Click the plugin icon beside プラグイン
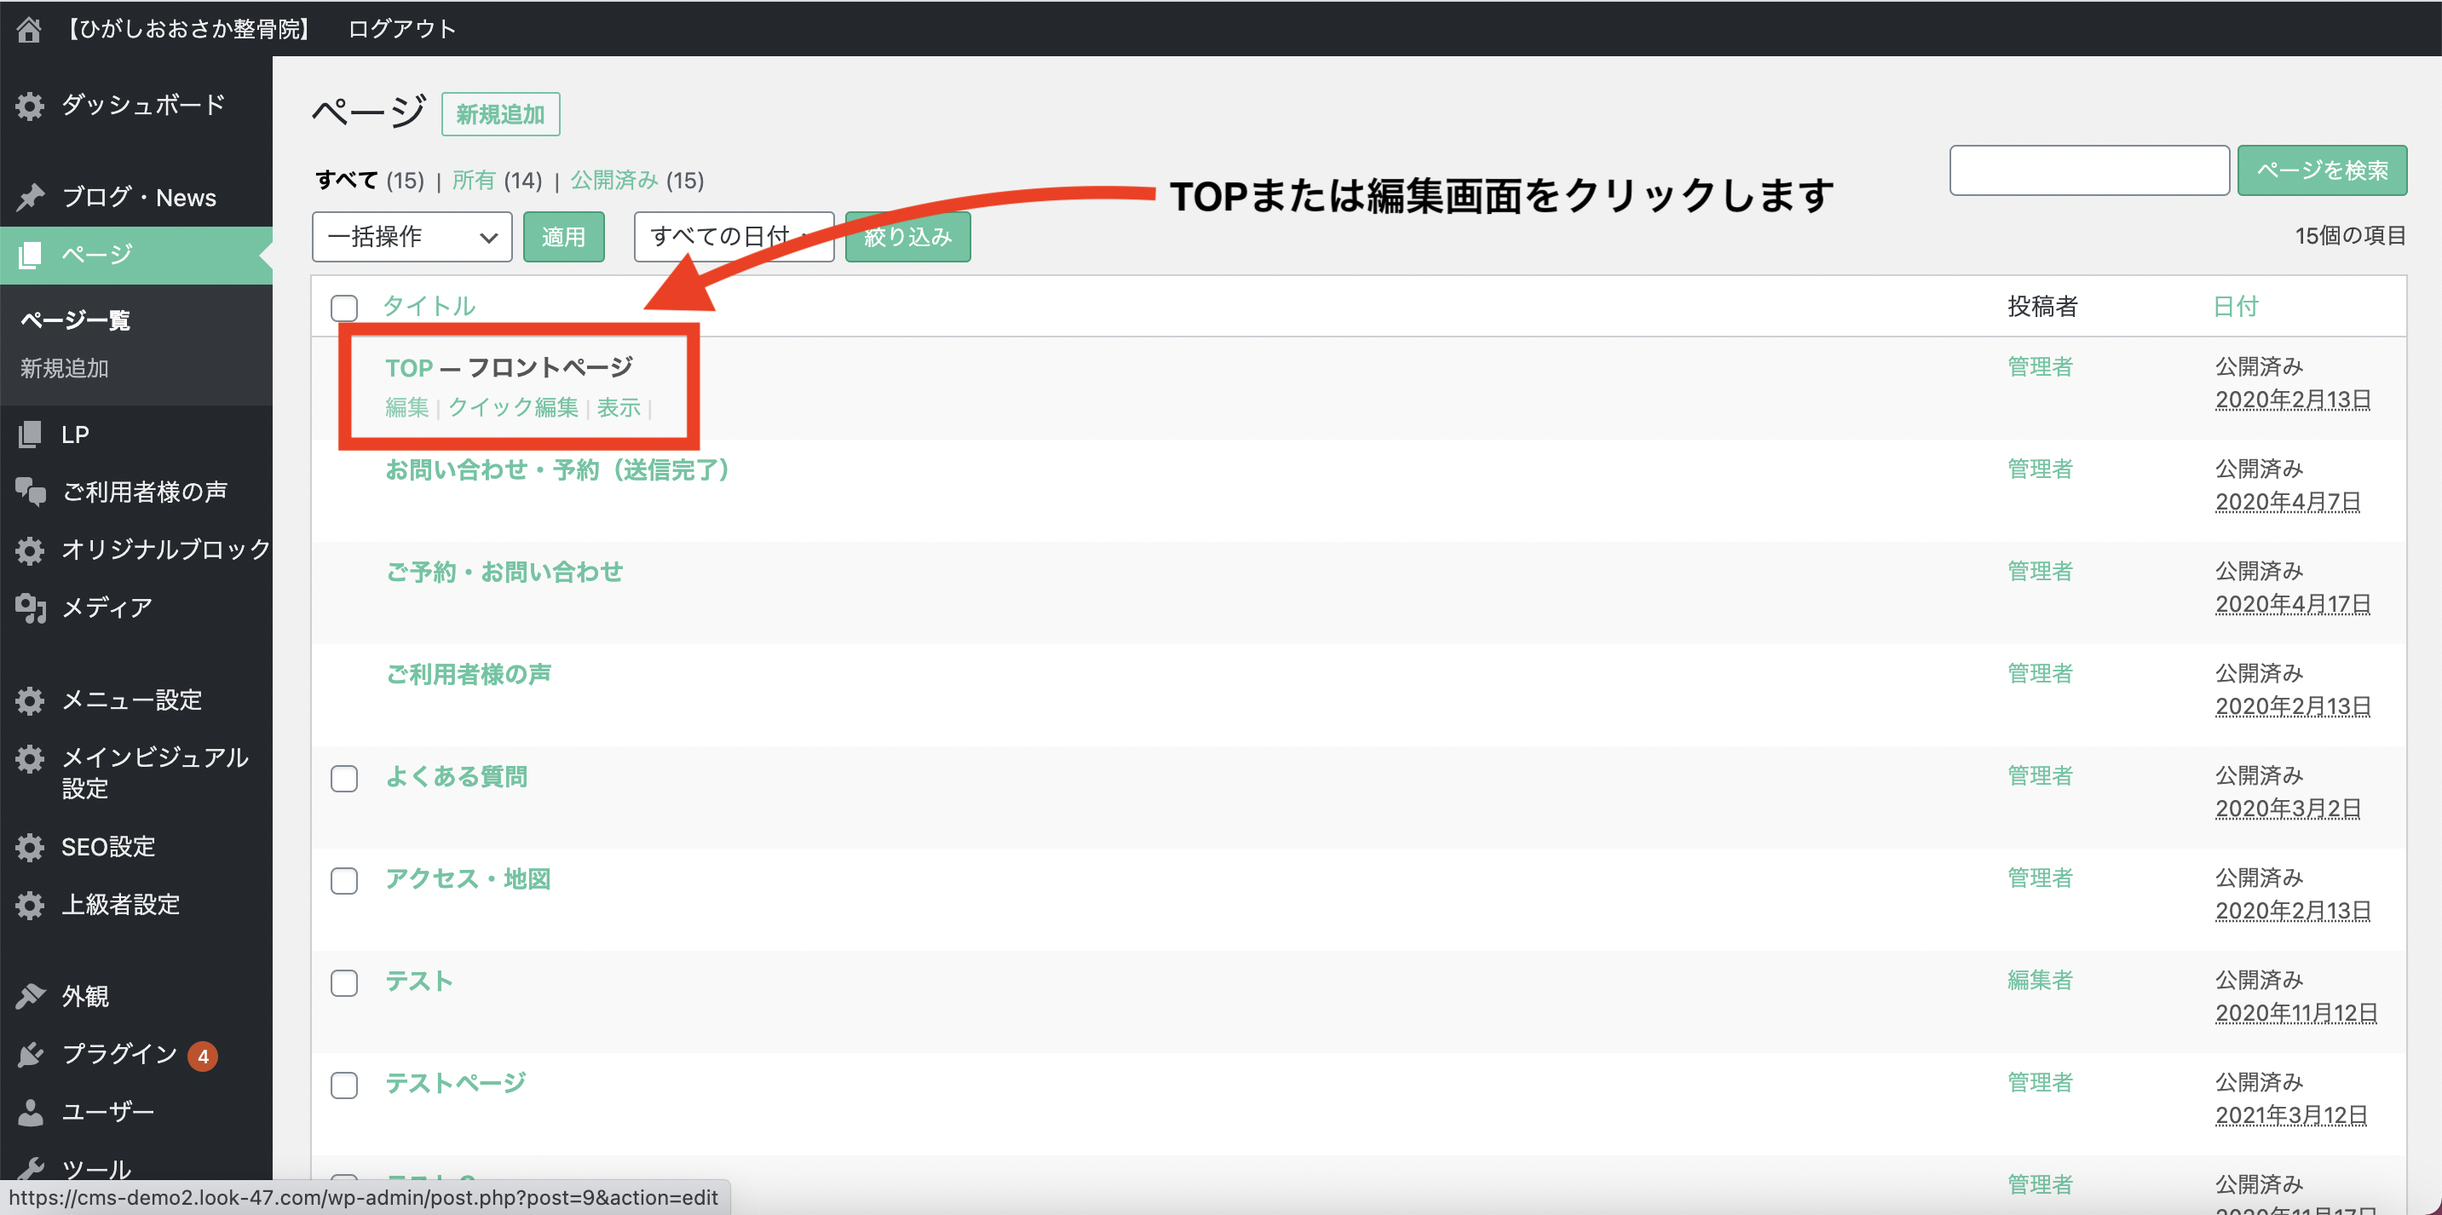This screenshot has width=2442, height=1215. coord(31,1054)
